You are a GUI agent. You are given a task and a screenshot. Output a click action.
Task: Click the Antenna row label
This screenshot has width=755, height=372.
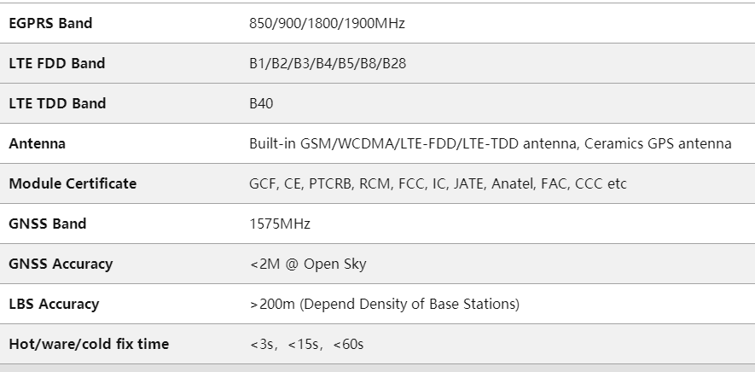[x=37, y=143]
